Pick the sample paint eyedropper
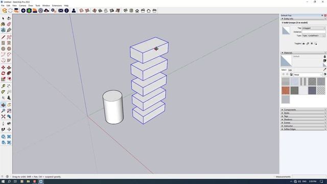327x184 pixels. click(x=325, y=70)
